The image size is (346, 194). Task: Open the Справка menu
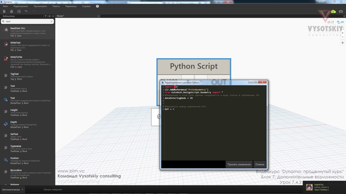pos(86,6)
